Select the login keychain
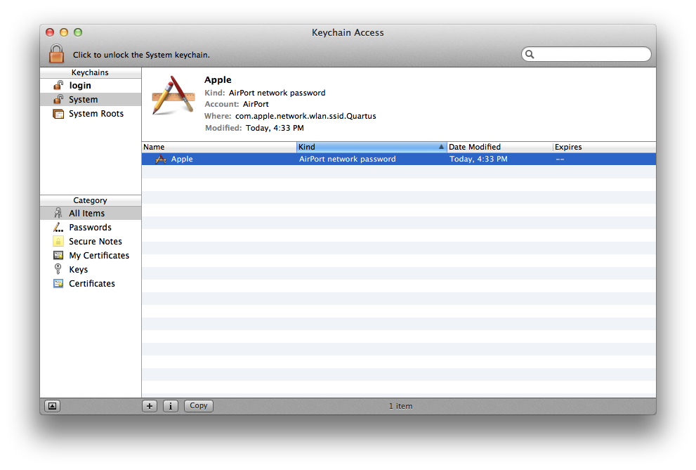The height and width of the screenshot is (470, 696). (91, 85)
